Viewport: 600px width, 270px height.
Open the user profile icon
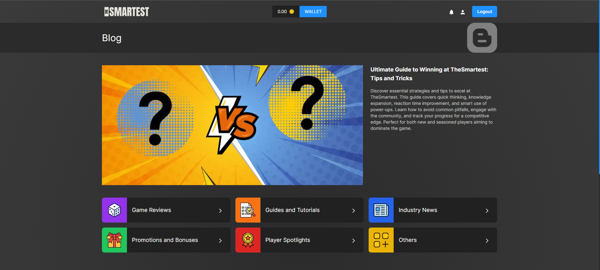pos(462,12)
